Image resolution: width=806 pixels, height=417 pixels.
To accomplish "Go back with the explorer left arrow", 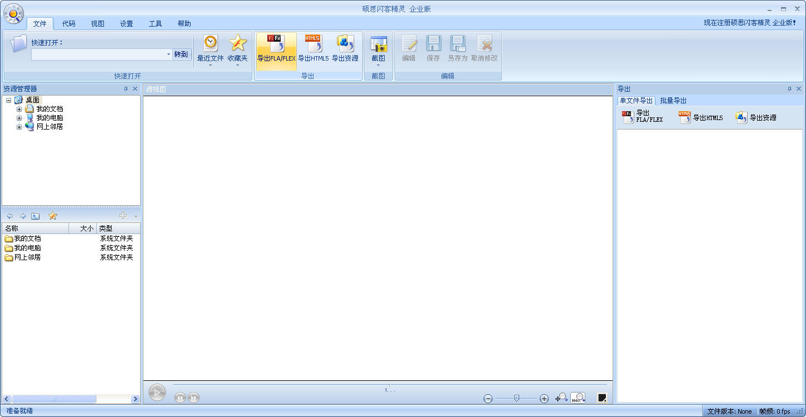I will [x=9, y=216].
